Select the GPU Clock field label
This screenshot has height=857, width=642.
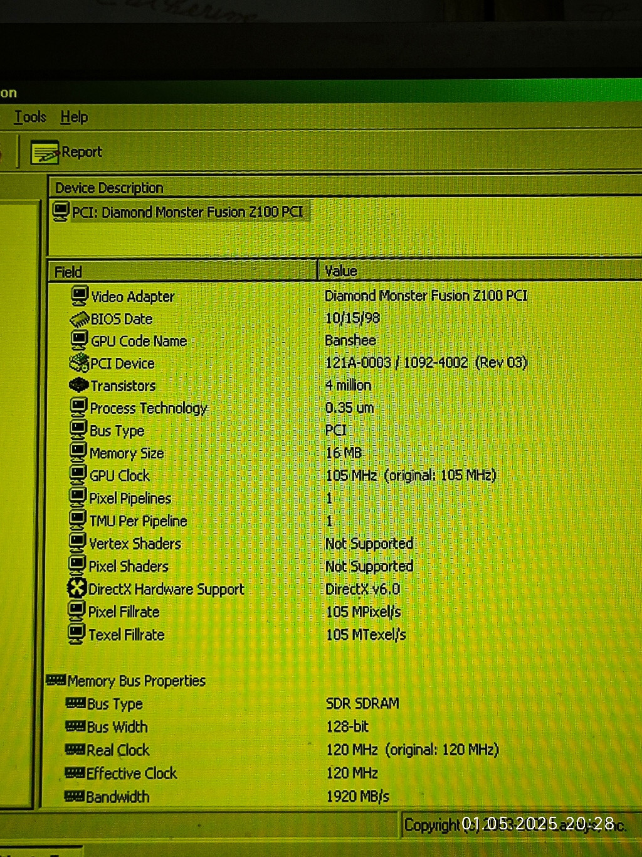click(x=120, y=476)
